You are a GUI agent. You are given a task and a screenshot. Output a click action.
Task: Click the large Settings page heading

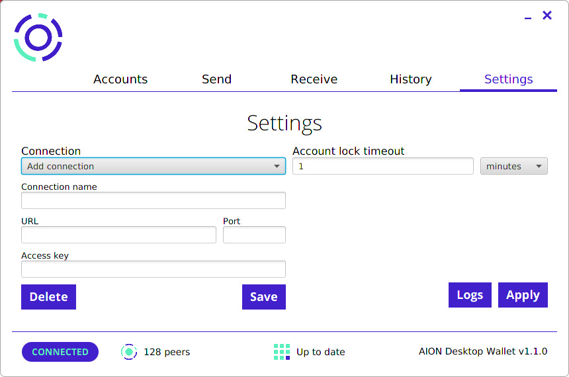pos(284,124)
